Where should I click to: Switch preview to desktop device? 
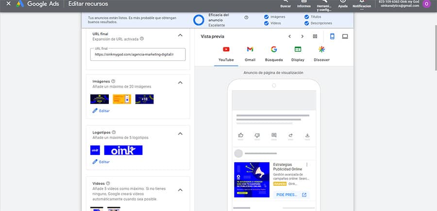[x=345, y=36]
